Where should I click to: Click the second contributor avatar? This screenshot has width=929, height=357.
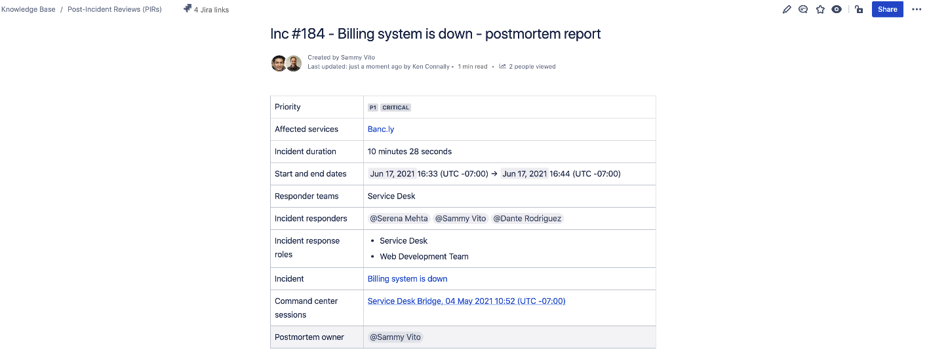[x=294, y=63]
